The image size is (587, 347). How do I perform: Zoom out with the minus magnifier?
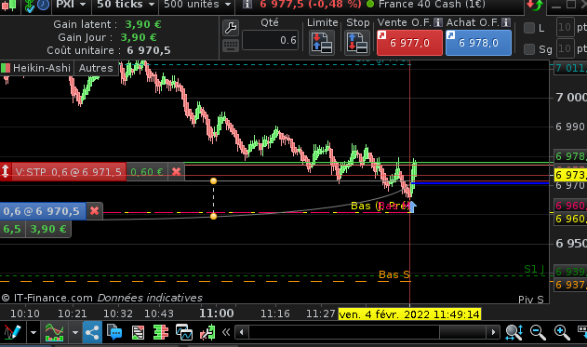[538, 332]
